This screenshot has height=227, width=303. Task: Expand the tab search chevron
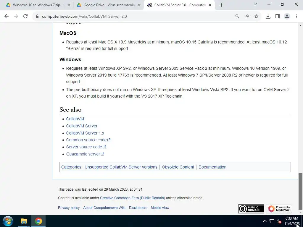pyautogui.click(x=255, y=4)
